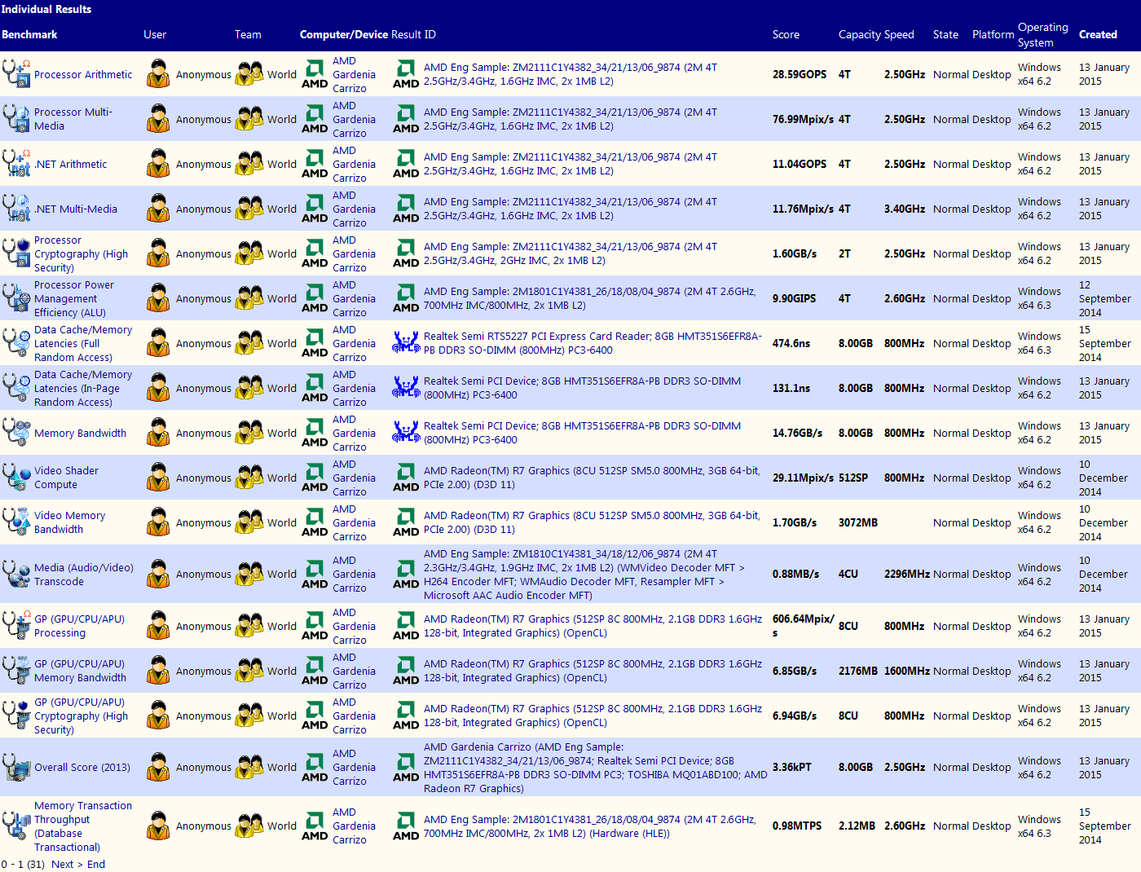This screenshot has height=872, width=1141.
Task: Open the WMVideo Decoder MFT result link
Action: (x=584, y=575)
